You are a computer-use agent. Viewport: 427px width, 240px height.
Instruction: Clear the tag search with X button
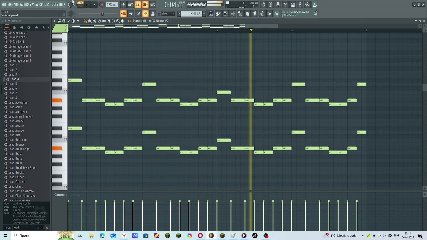(x=47, y=228)
